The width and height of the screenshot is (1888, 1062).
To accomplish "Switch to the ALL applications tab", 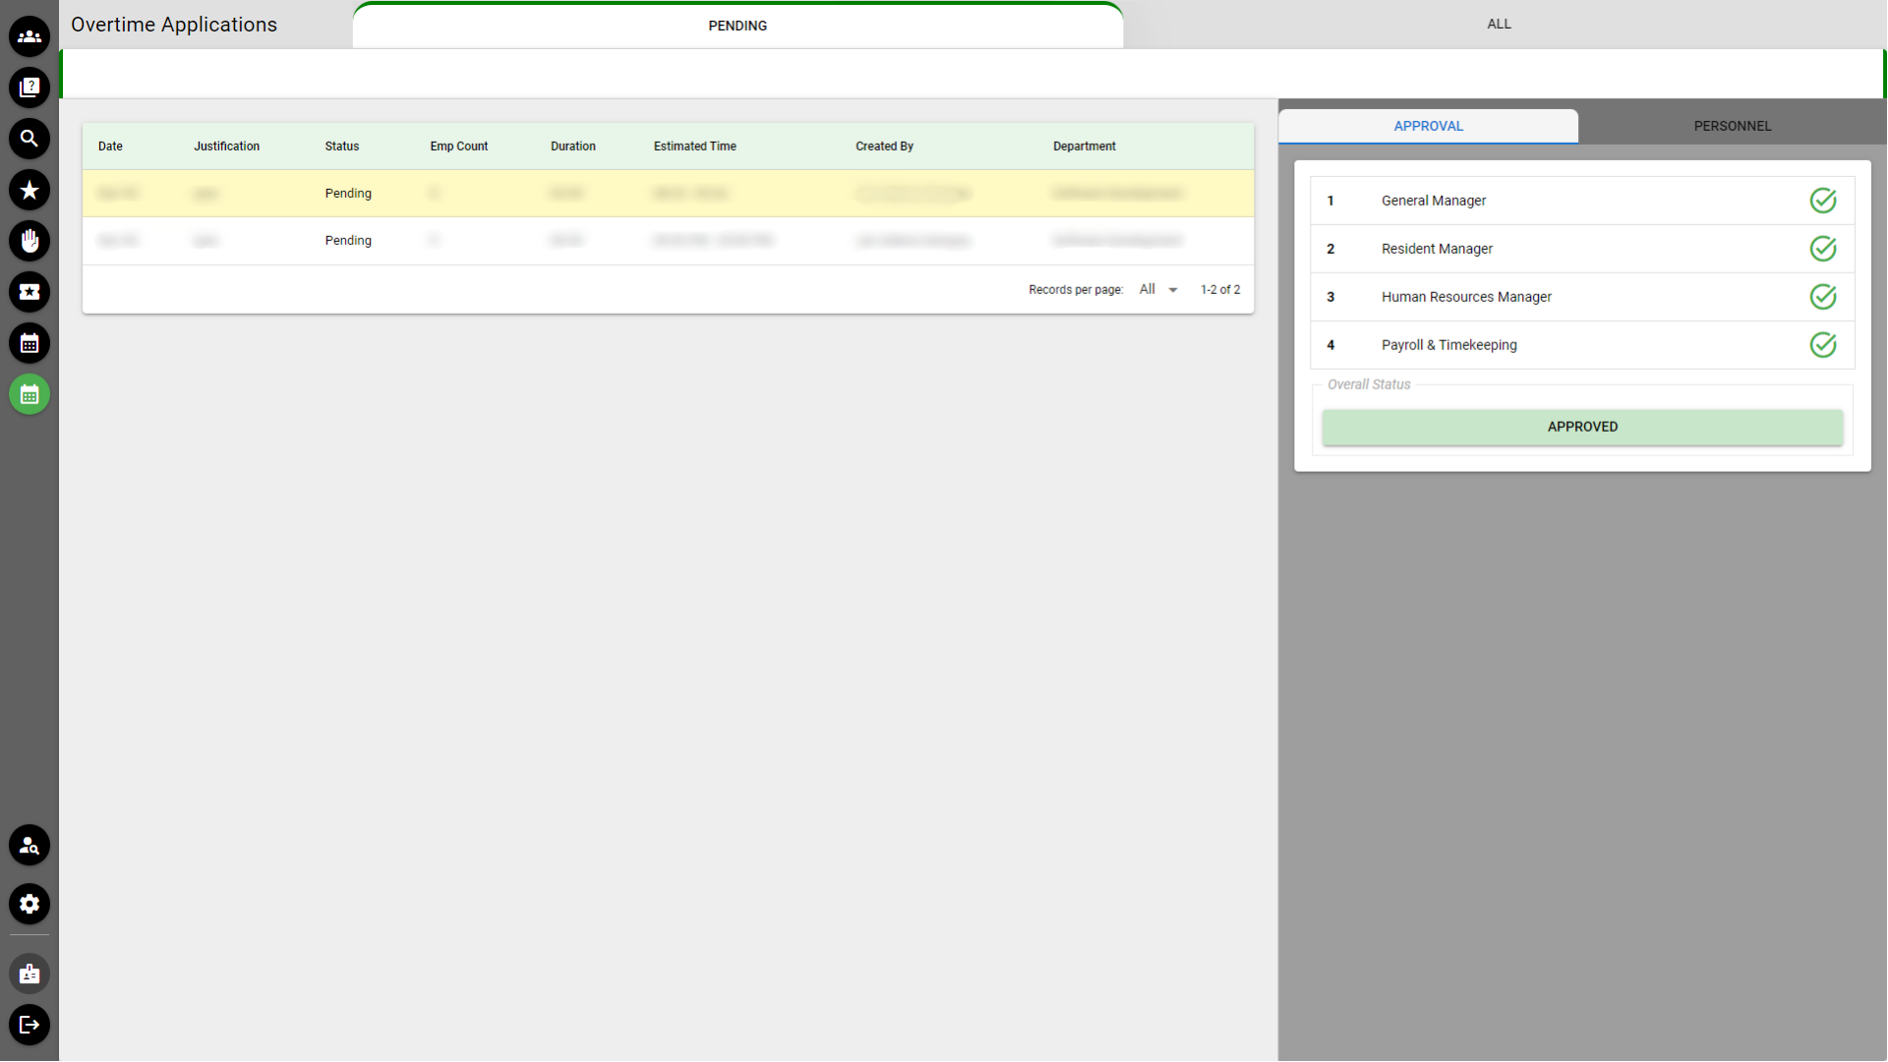I will tap(1498, 25).
